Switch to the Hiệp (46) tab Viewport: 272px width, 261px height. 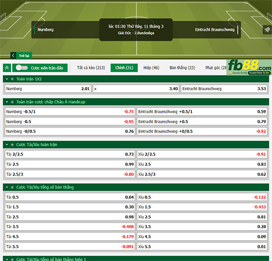pyautogui.click(x=151, y=68)
